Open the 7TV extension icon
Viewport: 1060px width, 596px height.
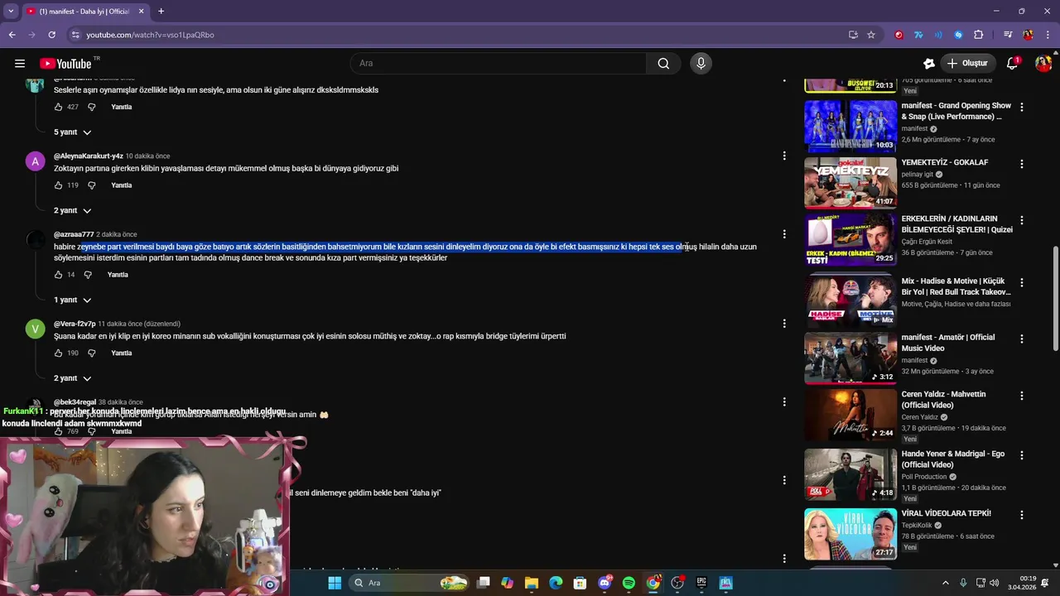[x=918, y=35]
